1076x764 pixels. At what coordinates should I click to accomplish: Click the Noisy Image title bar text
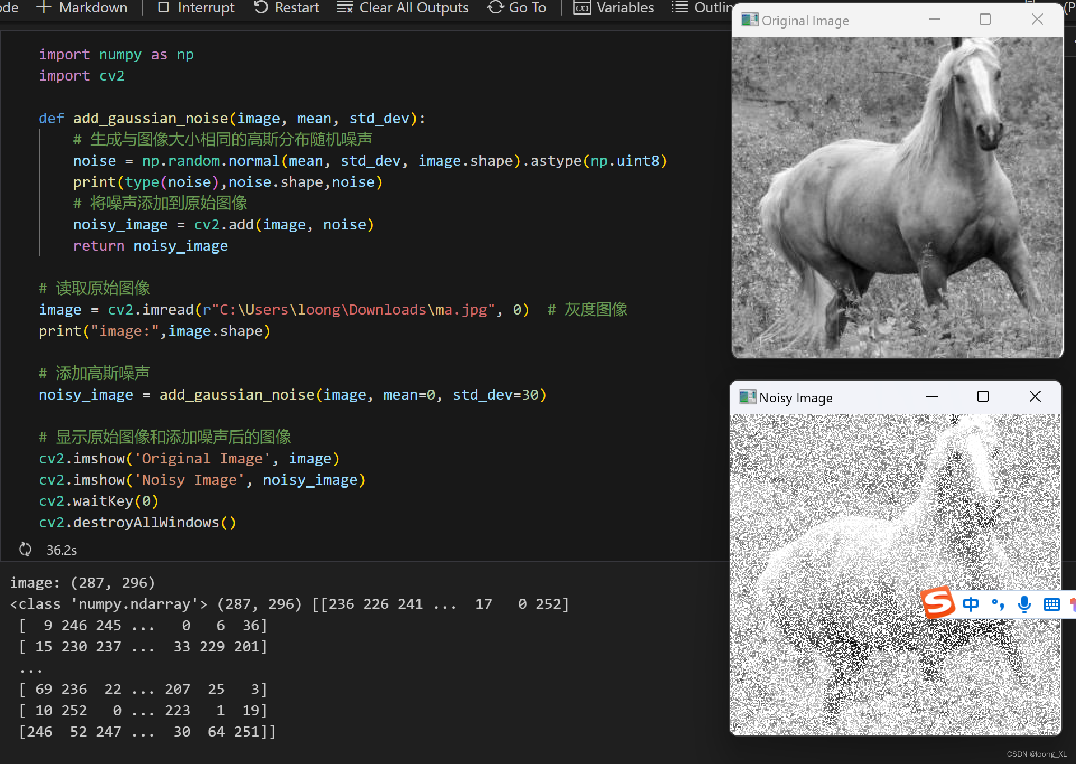[x=795, y=397]
